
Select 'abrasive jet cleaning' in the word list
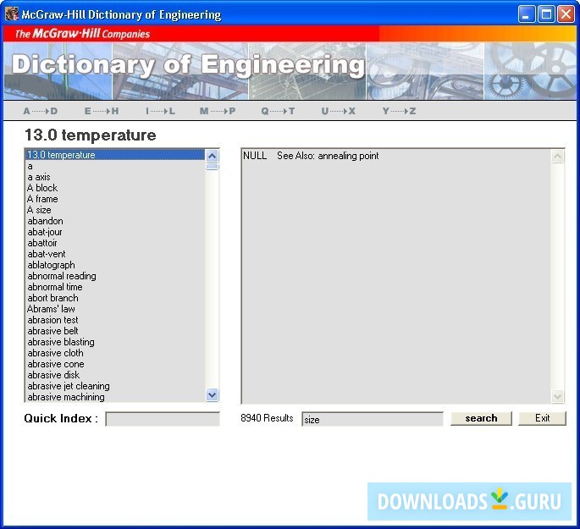tap(115, 386)
